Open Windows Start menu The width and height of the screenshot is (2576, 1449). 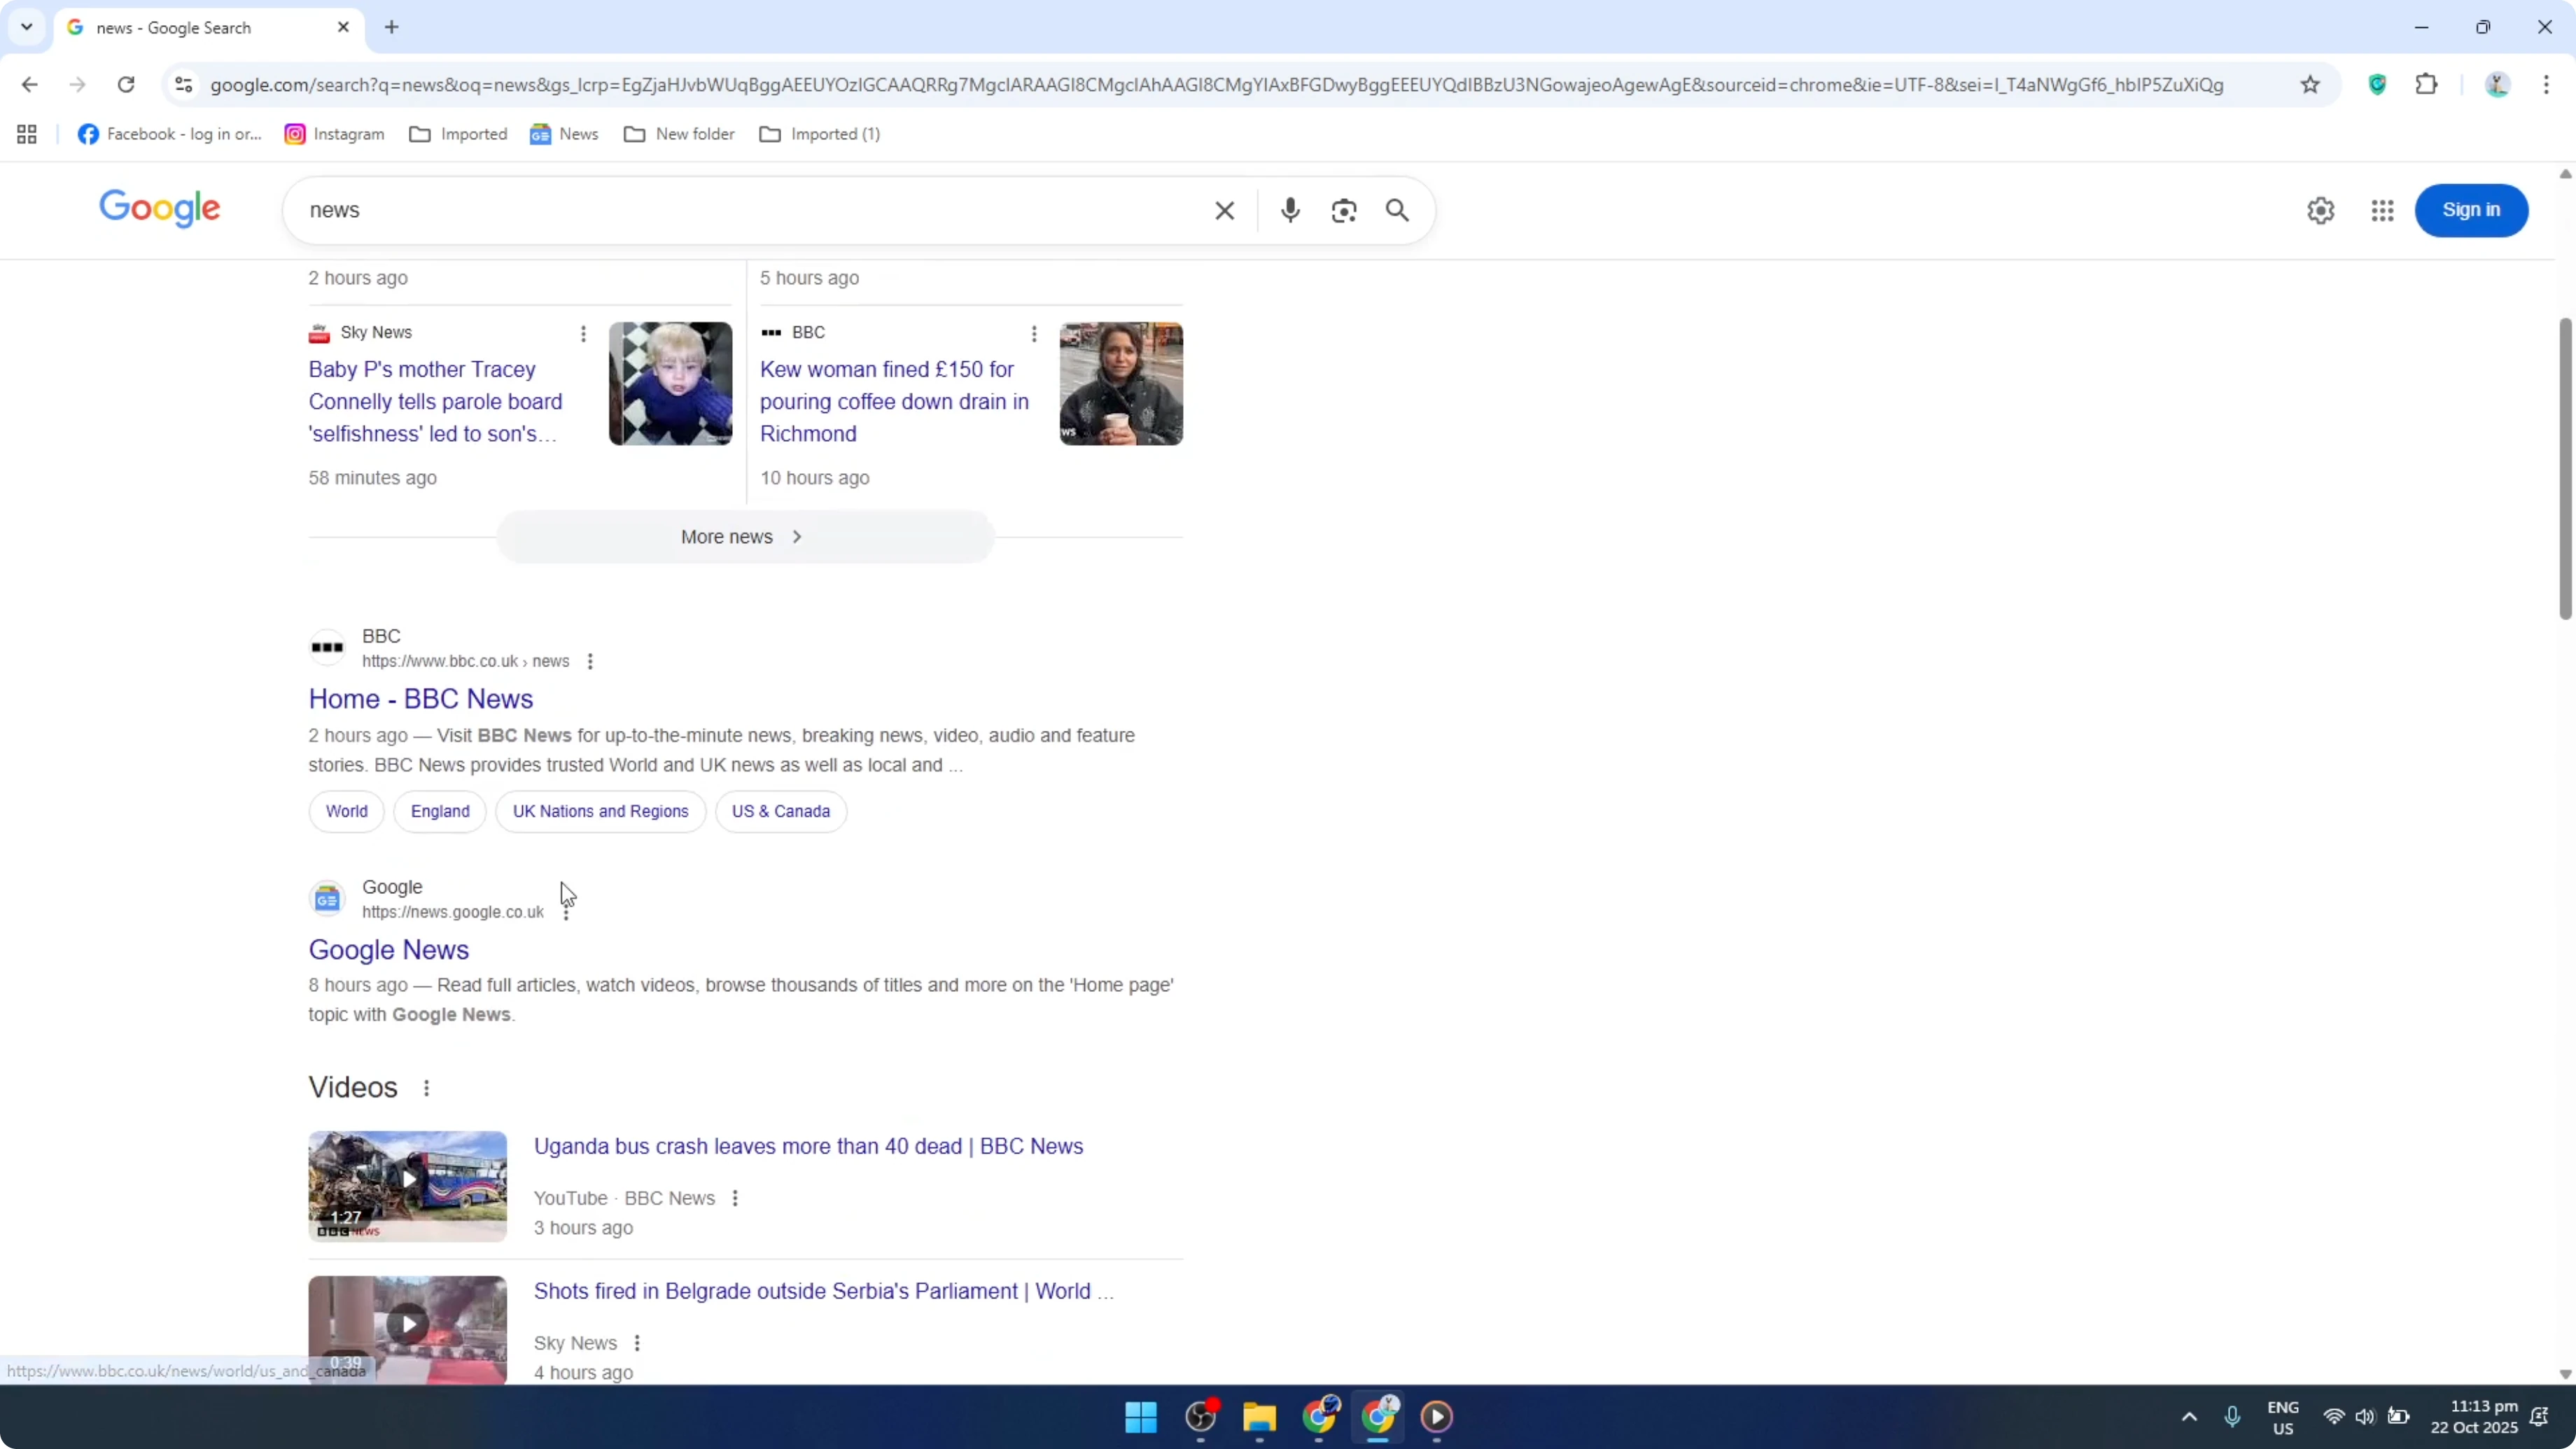point(1141,1417)
